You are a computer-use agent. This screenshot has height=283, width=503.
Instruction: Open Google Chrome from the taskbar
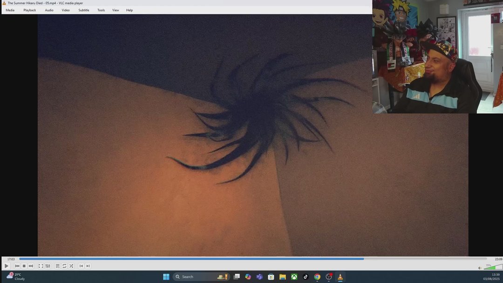[x=317, y=276]
